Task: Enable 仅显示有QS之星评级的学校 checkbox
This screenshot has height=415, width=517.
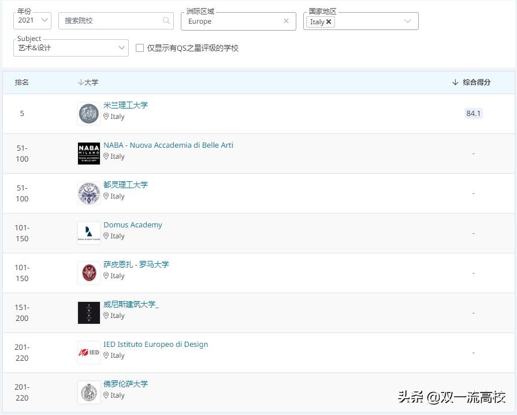Action: (139, 48)
